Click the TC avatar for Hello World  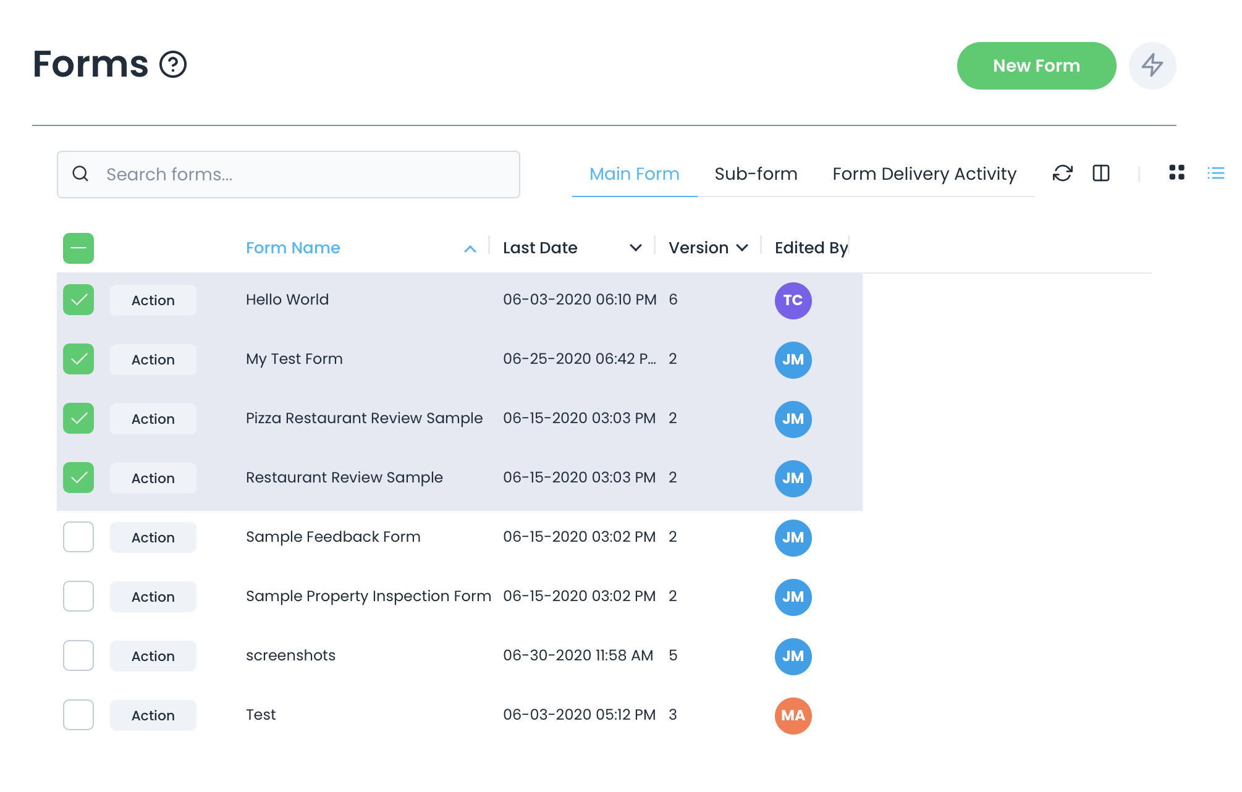(793, 301)
